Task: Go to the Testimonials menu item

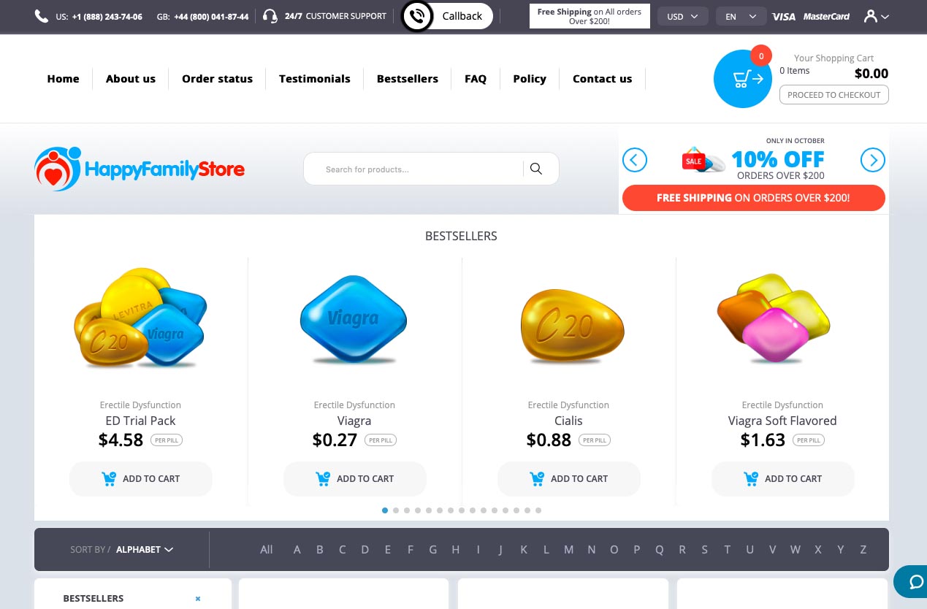Action: (x=315, y=79)
